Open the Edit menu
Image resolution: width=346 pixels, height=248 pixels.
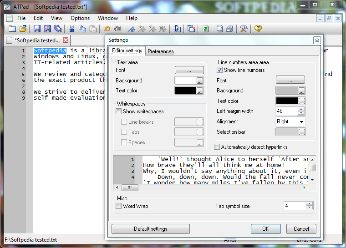coord(38,18)
